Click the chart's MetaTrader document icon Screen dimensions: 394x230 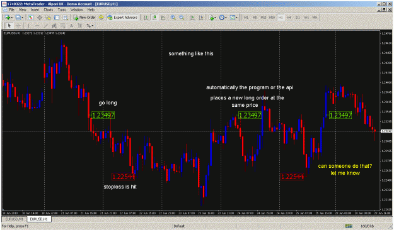pyautogui.click(x=4, y=10)
